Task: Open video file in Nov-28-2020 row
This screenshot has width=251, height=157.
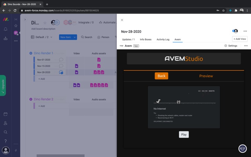Action: tap(77, 72)
